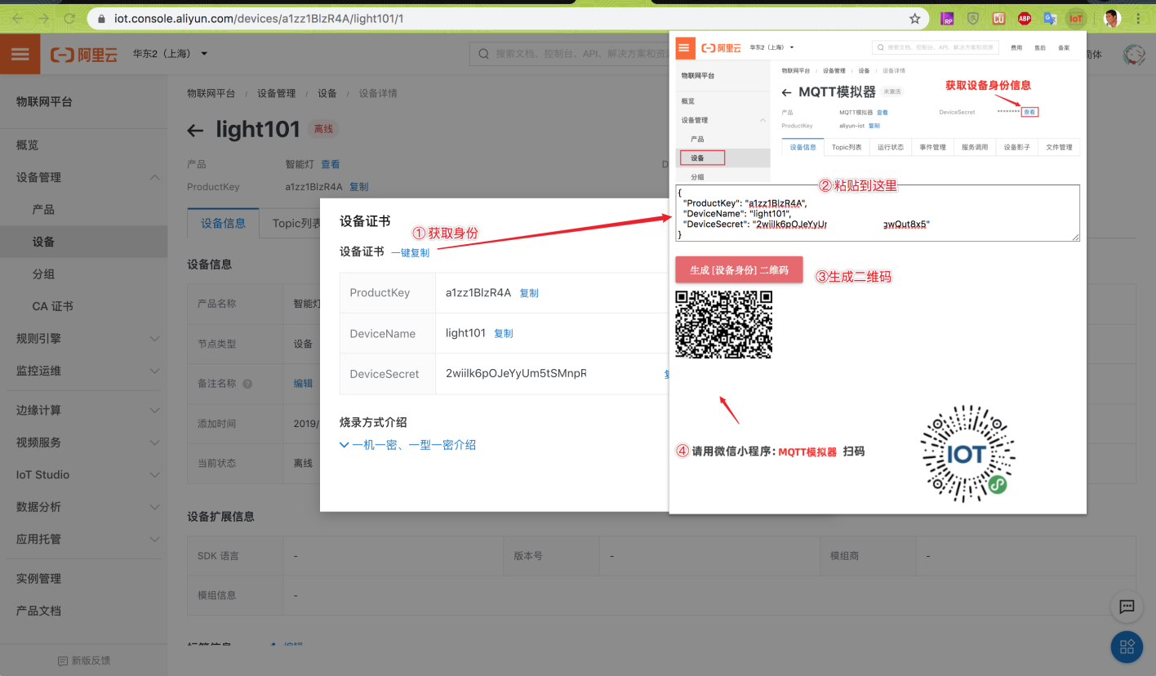Open the 华东2（上海） region dropdown in console
Image resolution: width=1156 pixels, height=676 pixels.
click(171, 54)
